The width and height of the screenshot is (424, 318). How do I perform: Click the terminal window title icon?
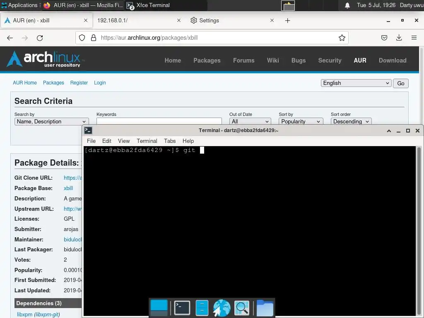[88, 130]
